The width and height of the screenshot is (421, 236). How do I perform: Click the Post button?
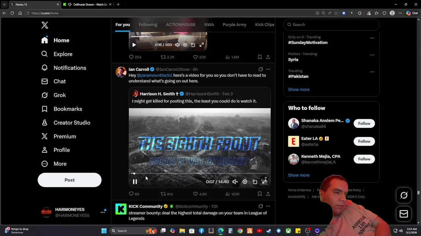click(69, 180)
